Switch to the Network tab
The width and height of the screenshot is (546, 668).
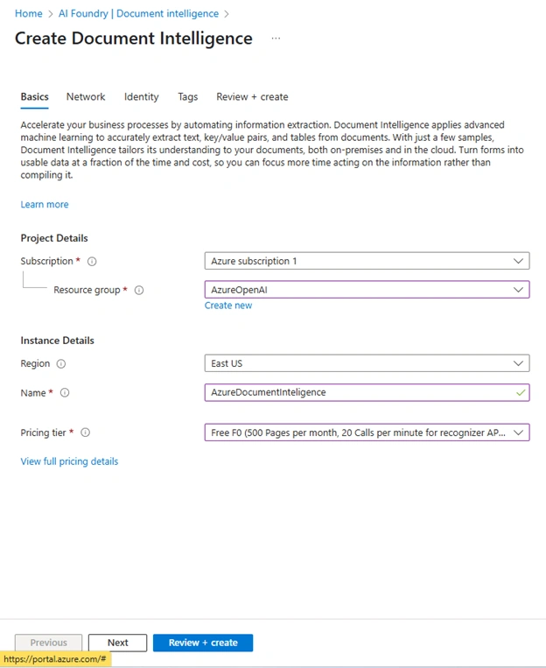coord(86,96)
